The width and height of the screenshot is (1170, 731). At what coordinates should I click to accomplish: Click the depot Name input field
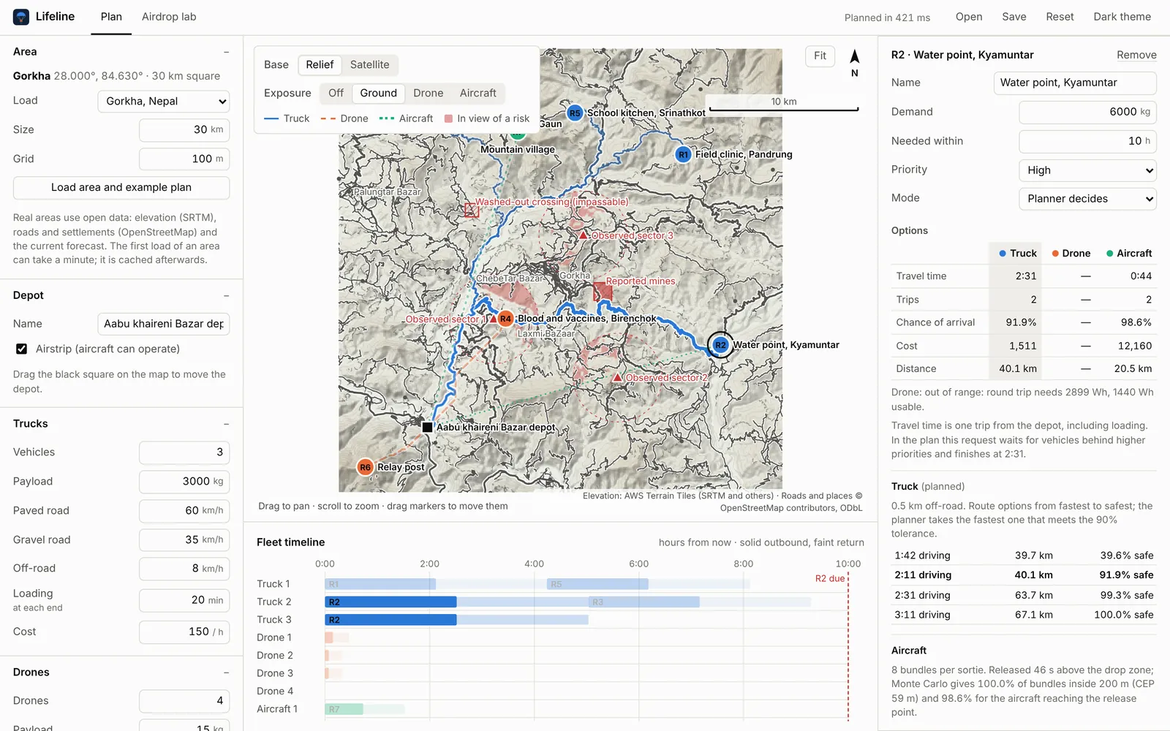coord(164,324)
